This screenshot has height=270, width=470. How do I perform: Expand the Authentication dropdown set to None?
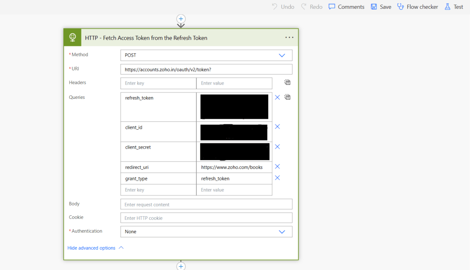click(x=206, y=232)
